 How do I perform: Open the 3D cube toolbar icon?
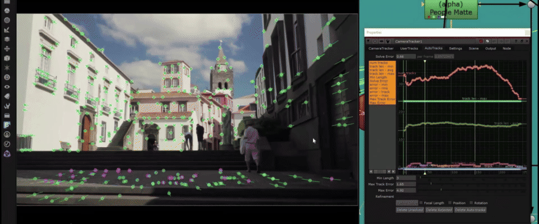click(x=7, y=58)
